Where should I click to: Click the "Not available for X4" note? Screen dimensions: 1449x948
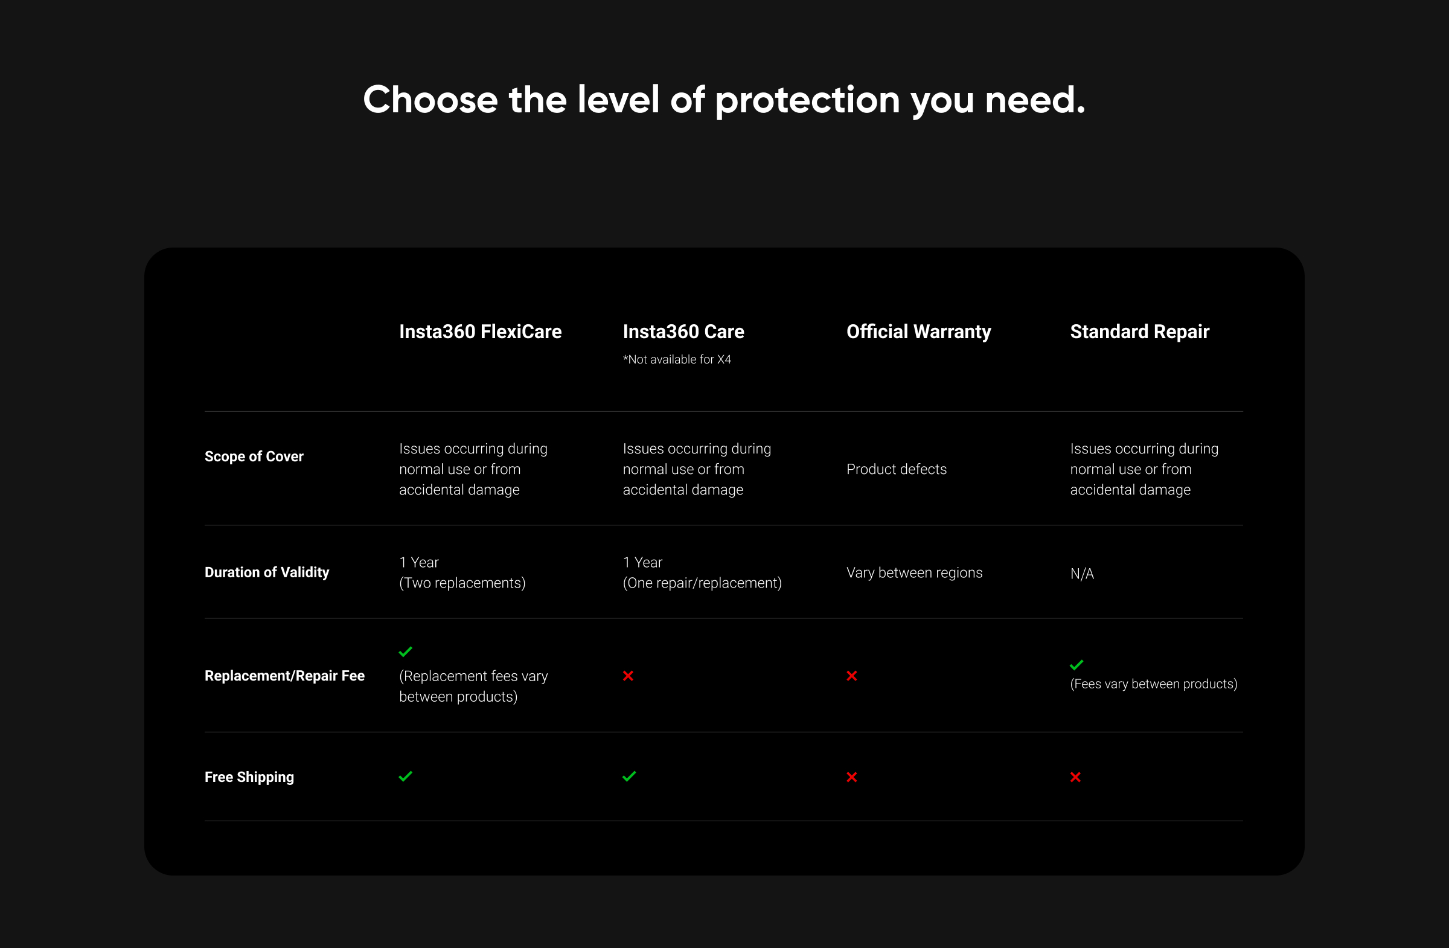[676, 360]
